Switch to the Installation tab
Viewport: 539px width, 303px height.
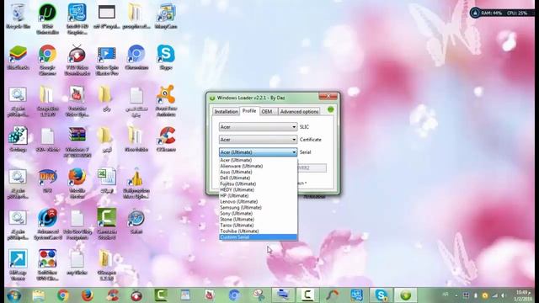click(x=226, y=112)
